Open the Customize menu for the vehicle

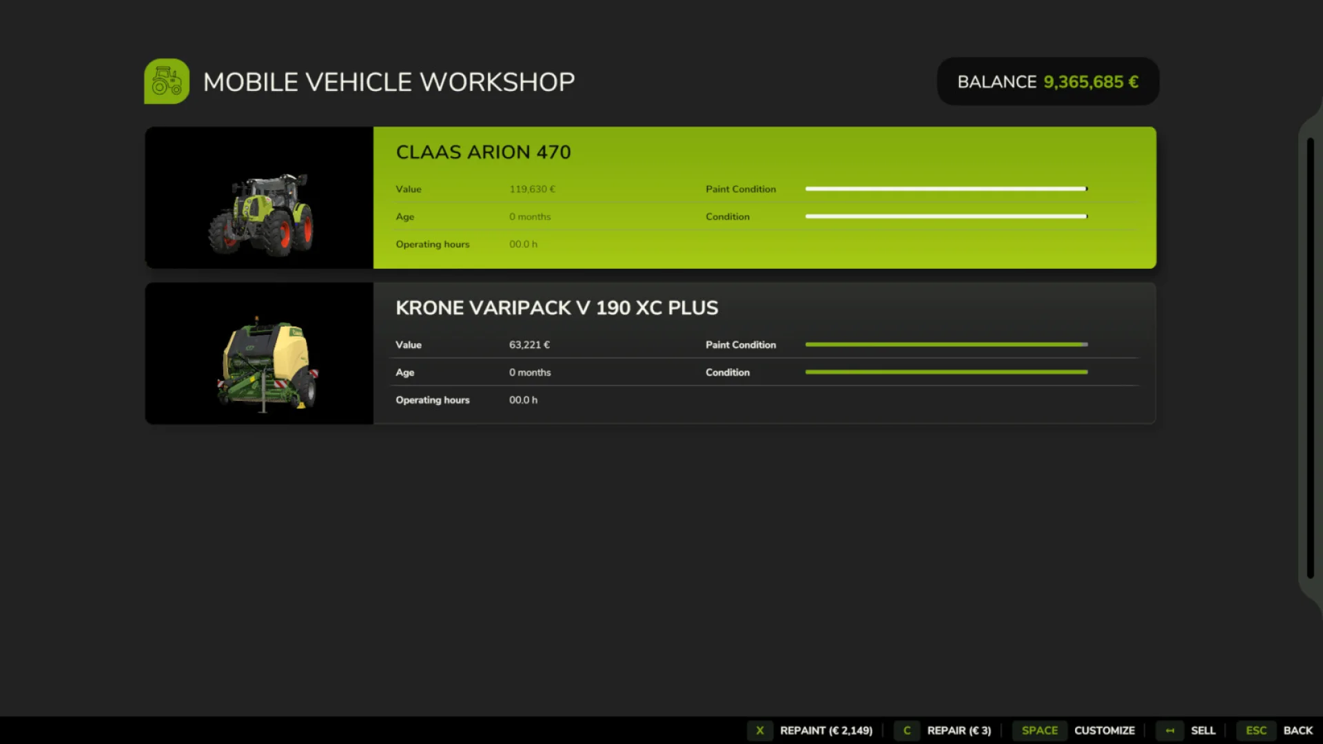pos(1105,730)
